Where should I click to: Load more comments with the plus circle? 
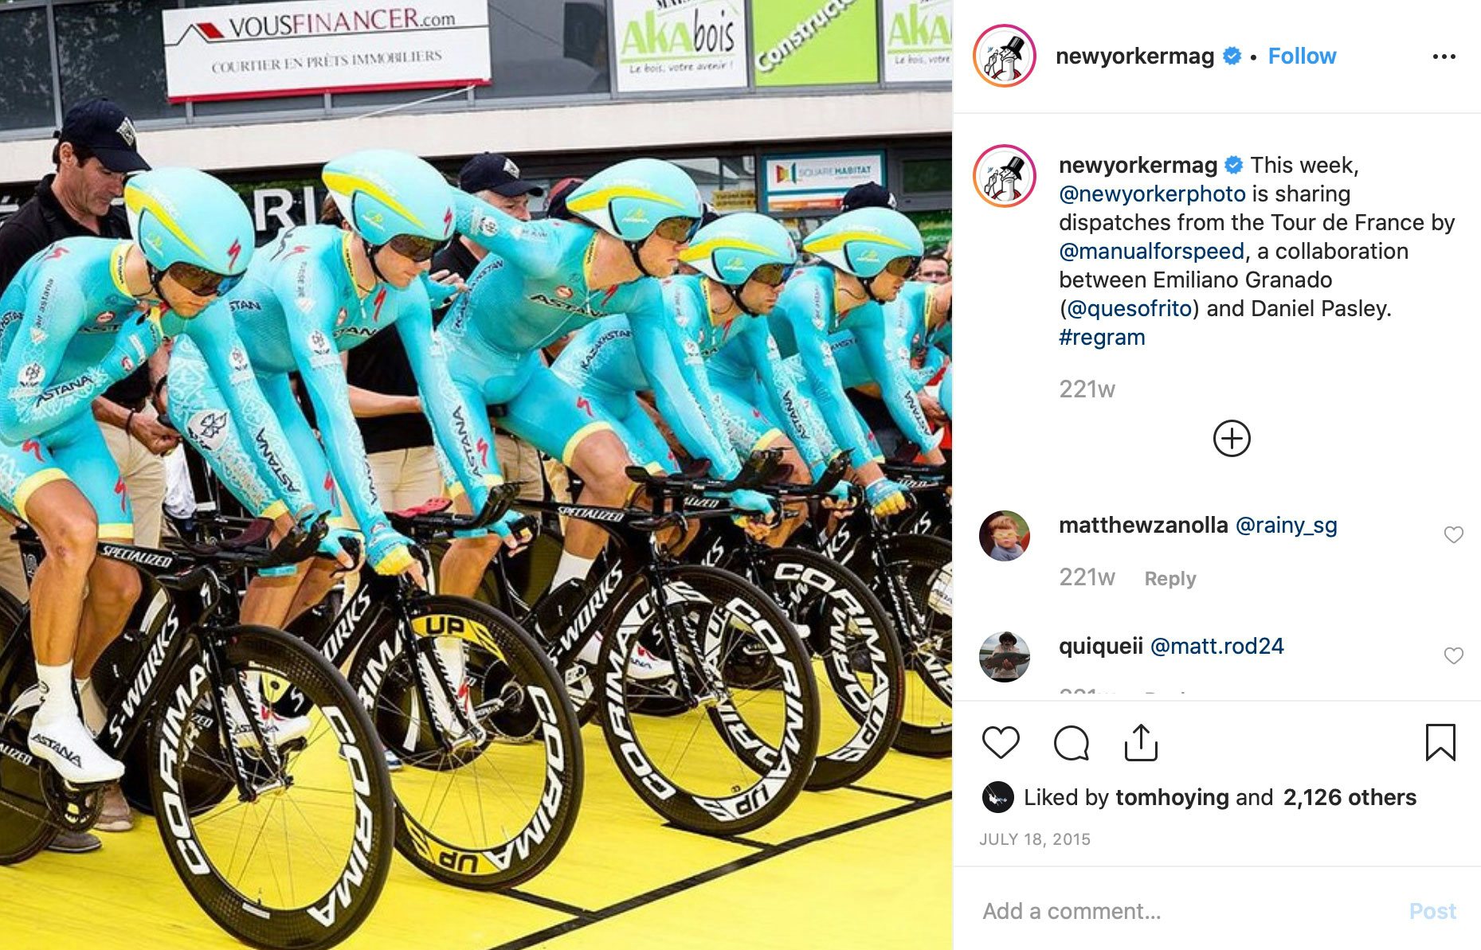point(1232,438)
